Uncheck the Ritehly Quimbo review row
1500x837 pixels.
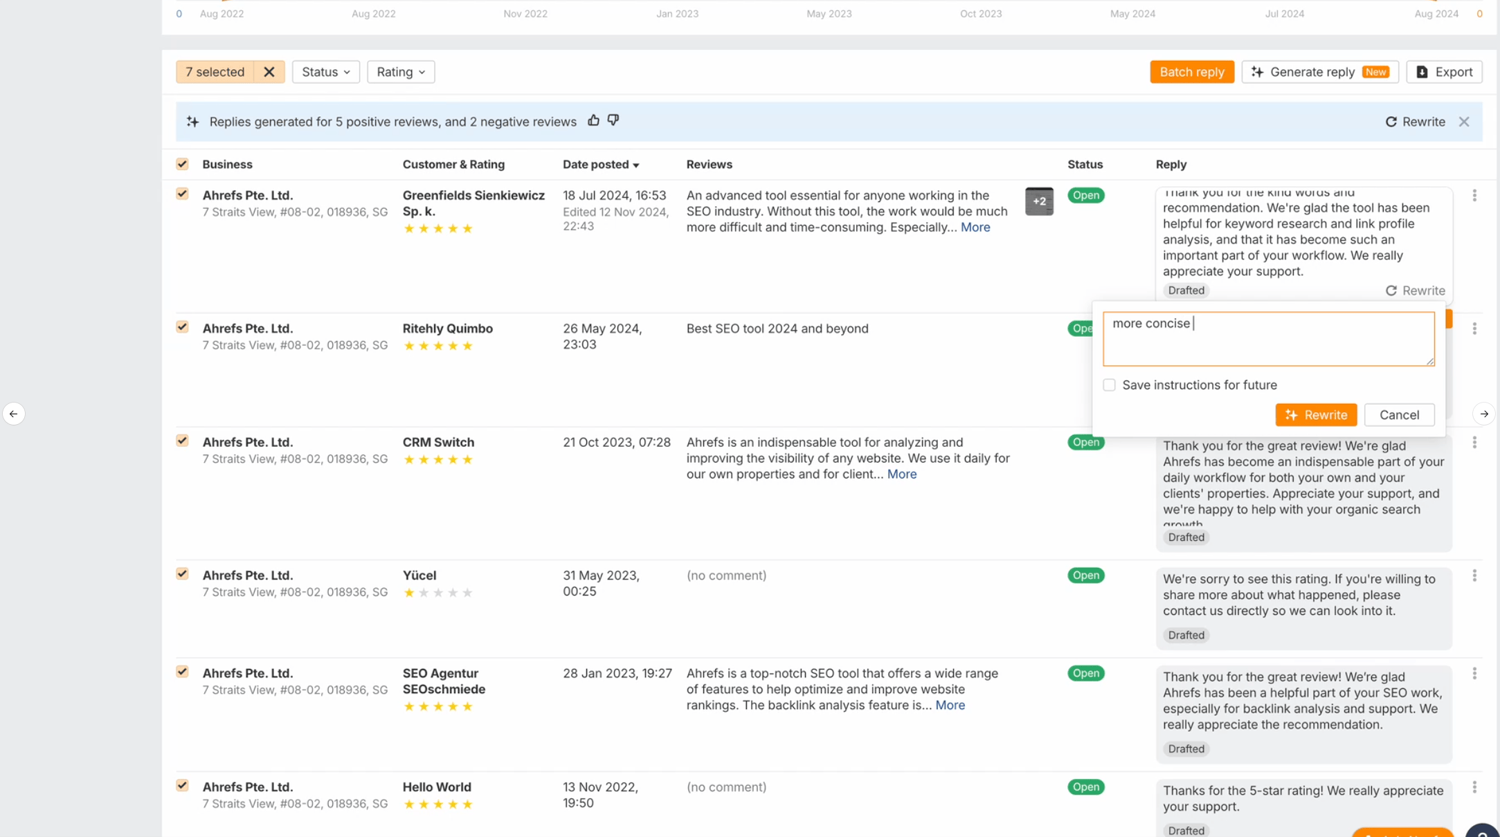(182, 326)
